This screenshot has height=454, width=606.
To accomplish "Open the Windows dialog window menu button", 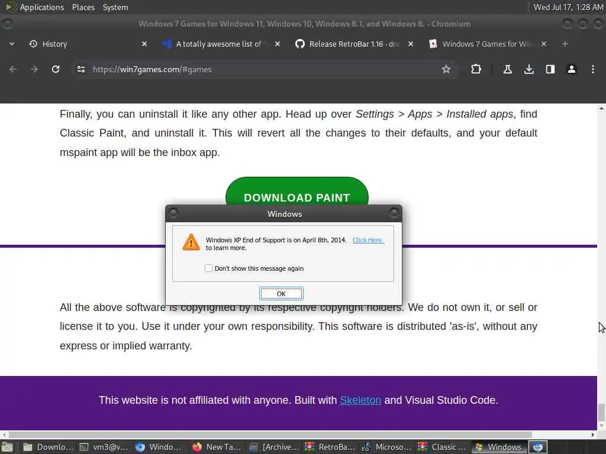I will click(173, 213).
